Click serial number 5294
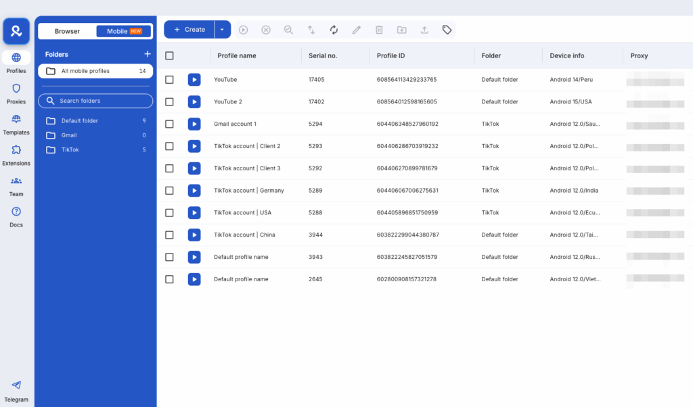The width and height of the screenshot is (693, 407). 315,124
